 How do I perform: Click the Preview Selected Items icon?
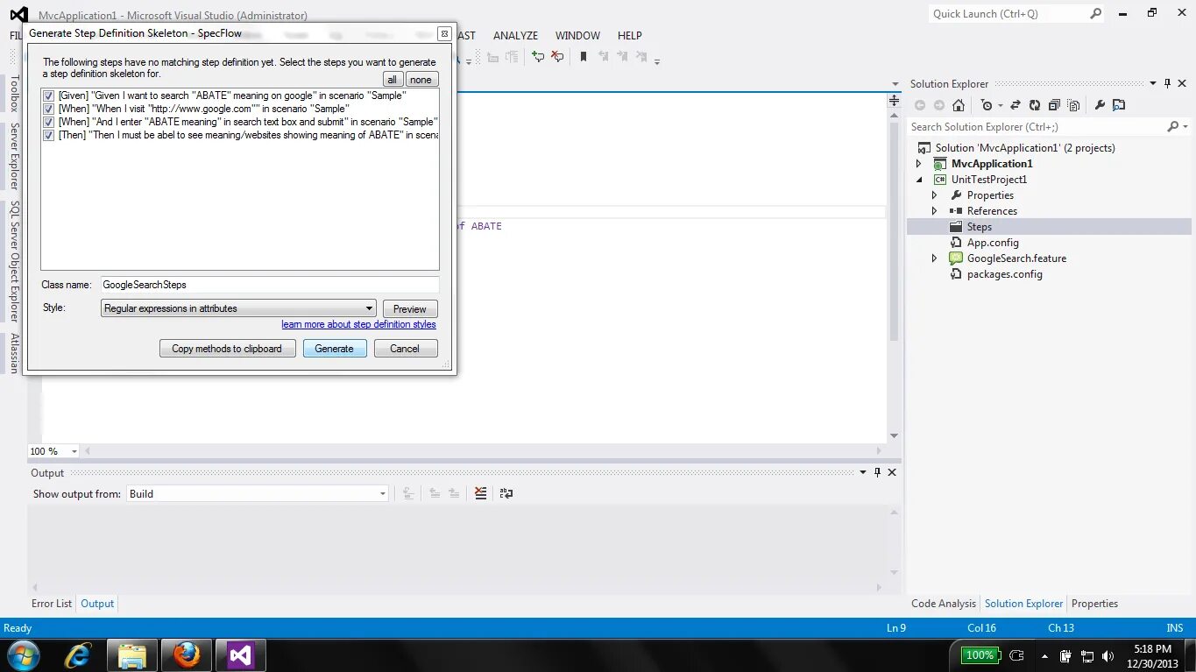[1119, 105]
